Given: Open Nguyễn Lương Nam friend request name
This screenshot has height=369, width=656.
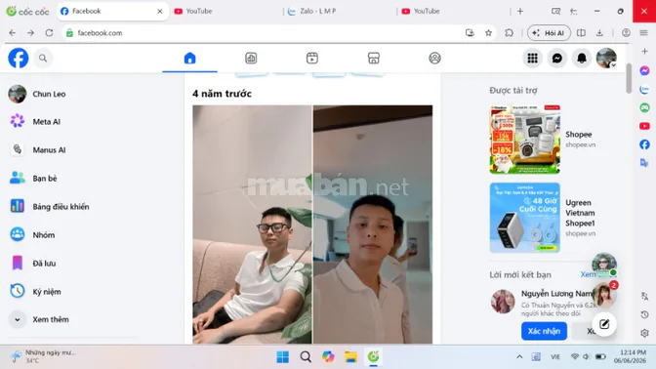Looking at the screenshot, I should pos(556,294).
